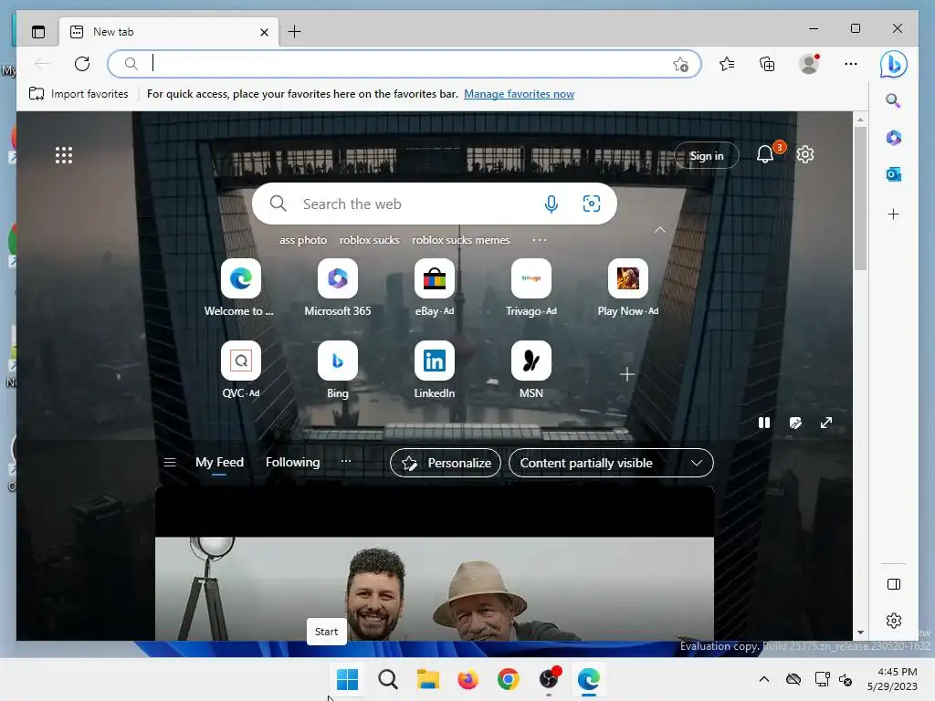Open the sidebar Outlook icon
The image size is (935, 701).
tap(893, 174)
